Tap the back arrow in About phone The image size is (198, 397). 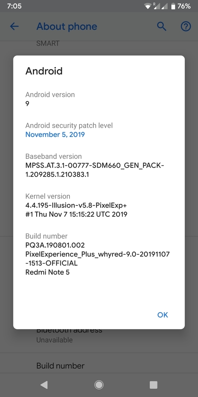14,27
